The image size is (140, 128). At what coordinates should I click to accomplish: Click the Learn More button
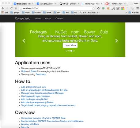tap(70, 45)
